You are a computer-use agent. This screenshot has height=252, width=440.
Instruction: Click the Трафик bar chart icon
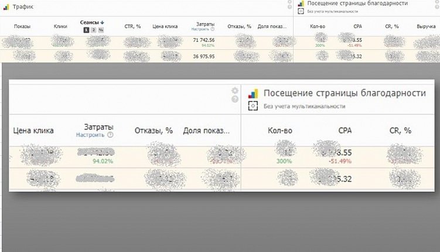(6, 7)
